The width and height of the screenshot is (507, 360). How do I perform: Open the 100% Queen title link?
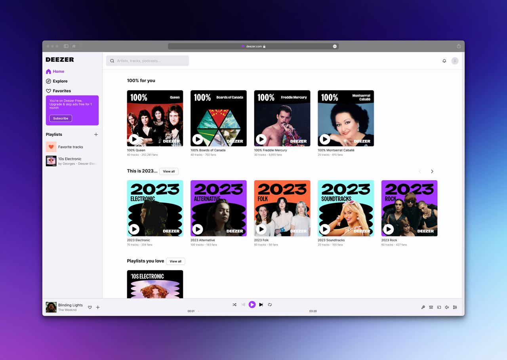(136, 150)
